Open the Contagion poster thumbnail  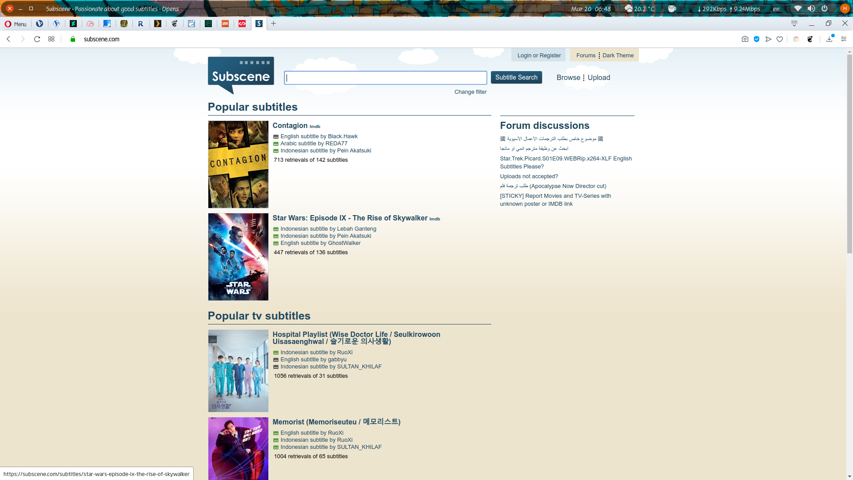tap(238, 164)
